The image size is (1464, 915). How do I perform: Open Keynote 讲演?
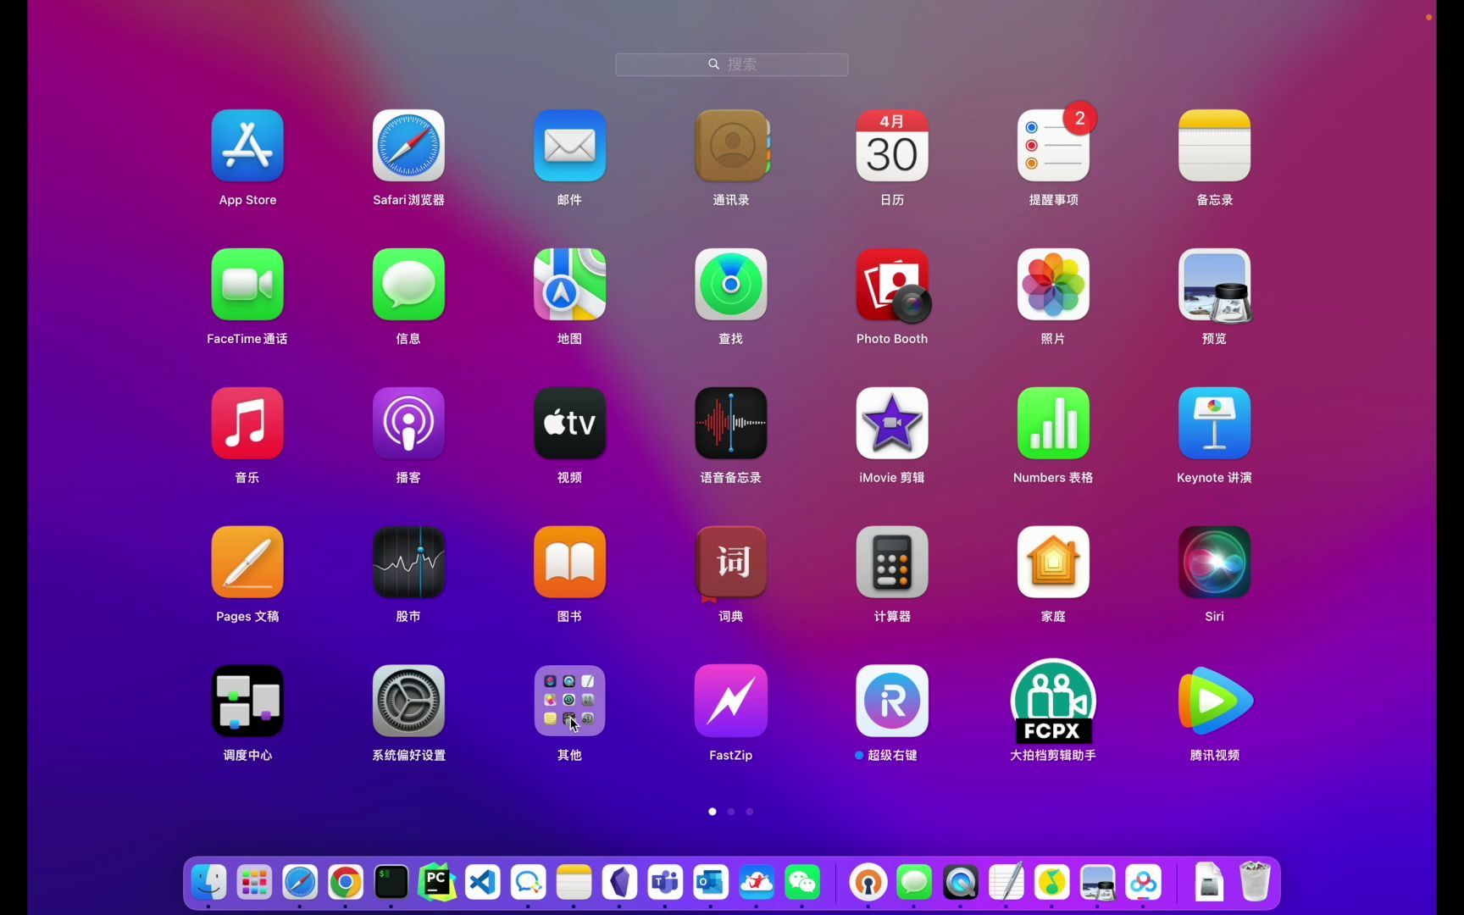click(x=1214, y=424)
